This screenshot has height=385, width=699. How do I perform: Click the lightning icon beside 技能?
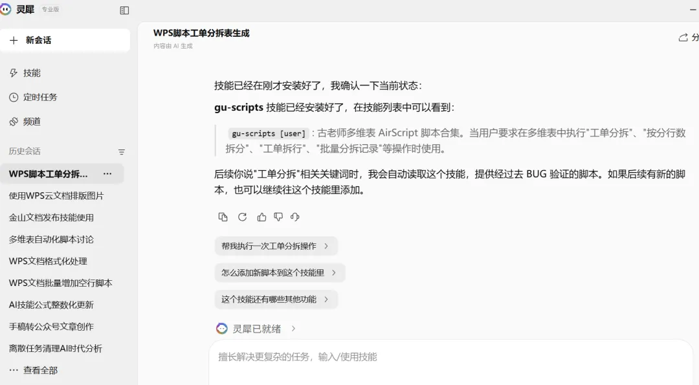coord(14,73)
